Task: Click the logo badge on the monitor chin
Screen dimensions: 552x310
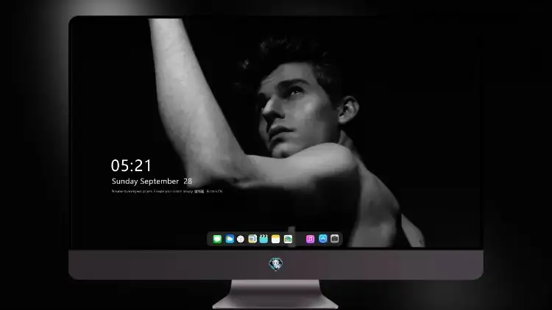Action: tap(276, 264)
